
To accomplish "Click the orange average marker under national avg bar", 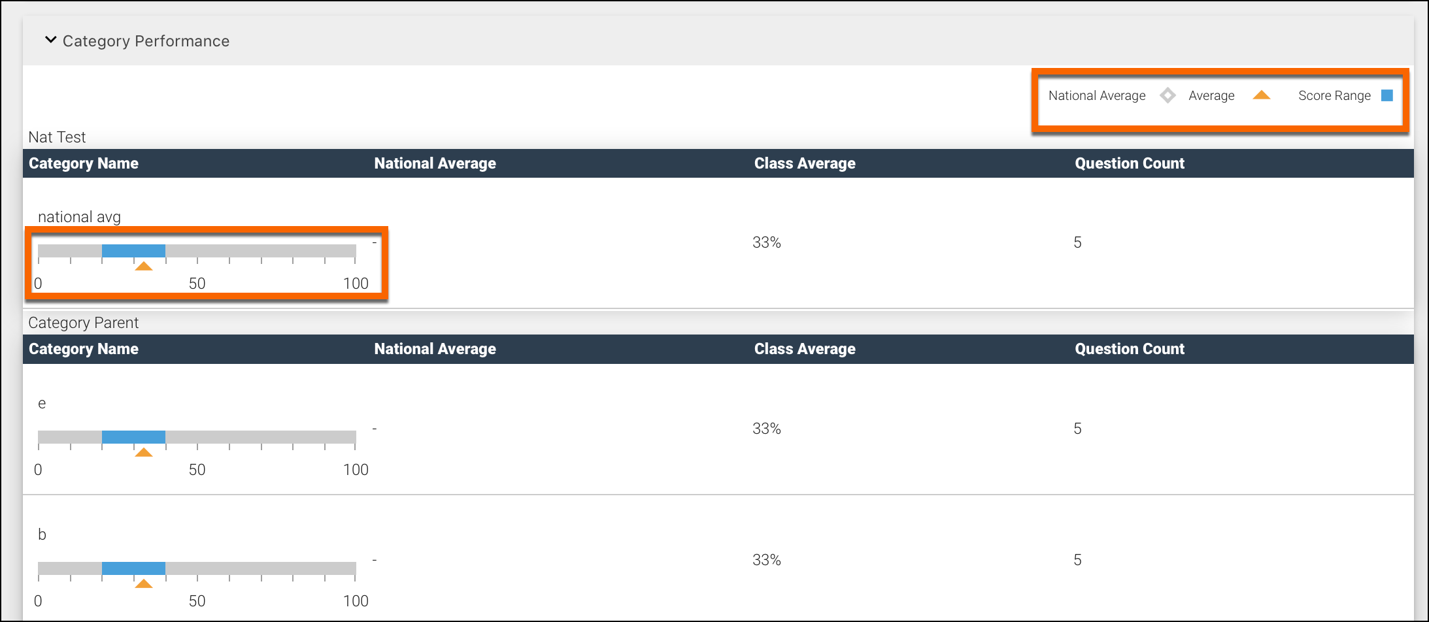I will [x=145, y=267].
